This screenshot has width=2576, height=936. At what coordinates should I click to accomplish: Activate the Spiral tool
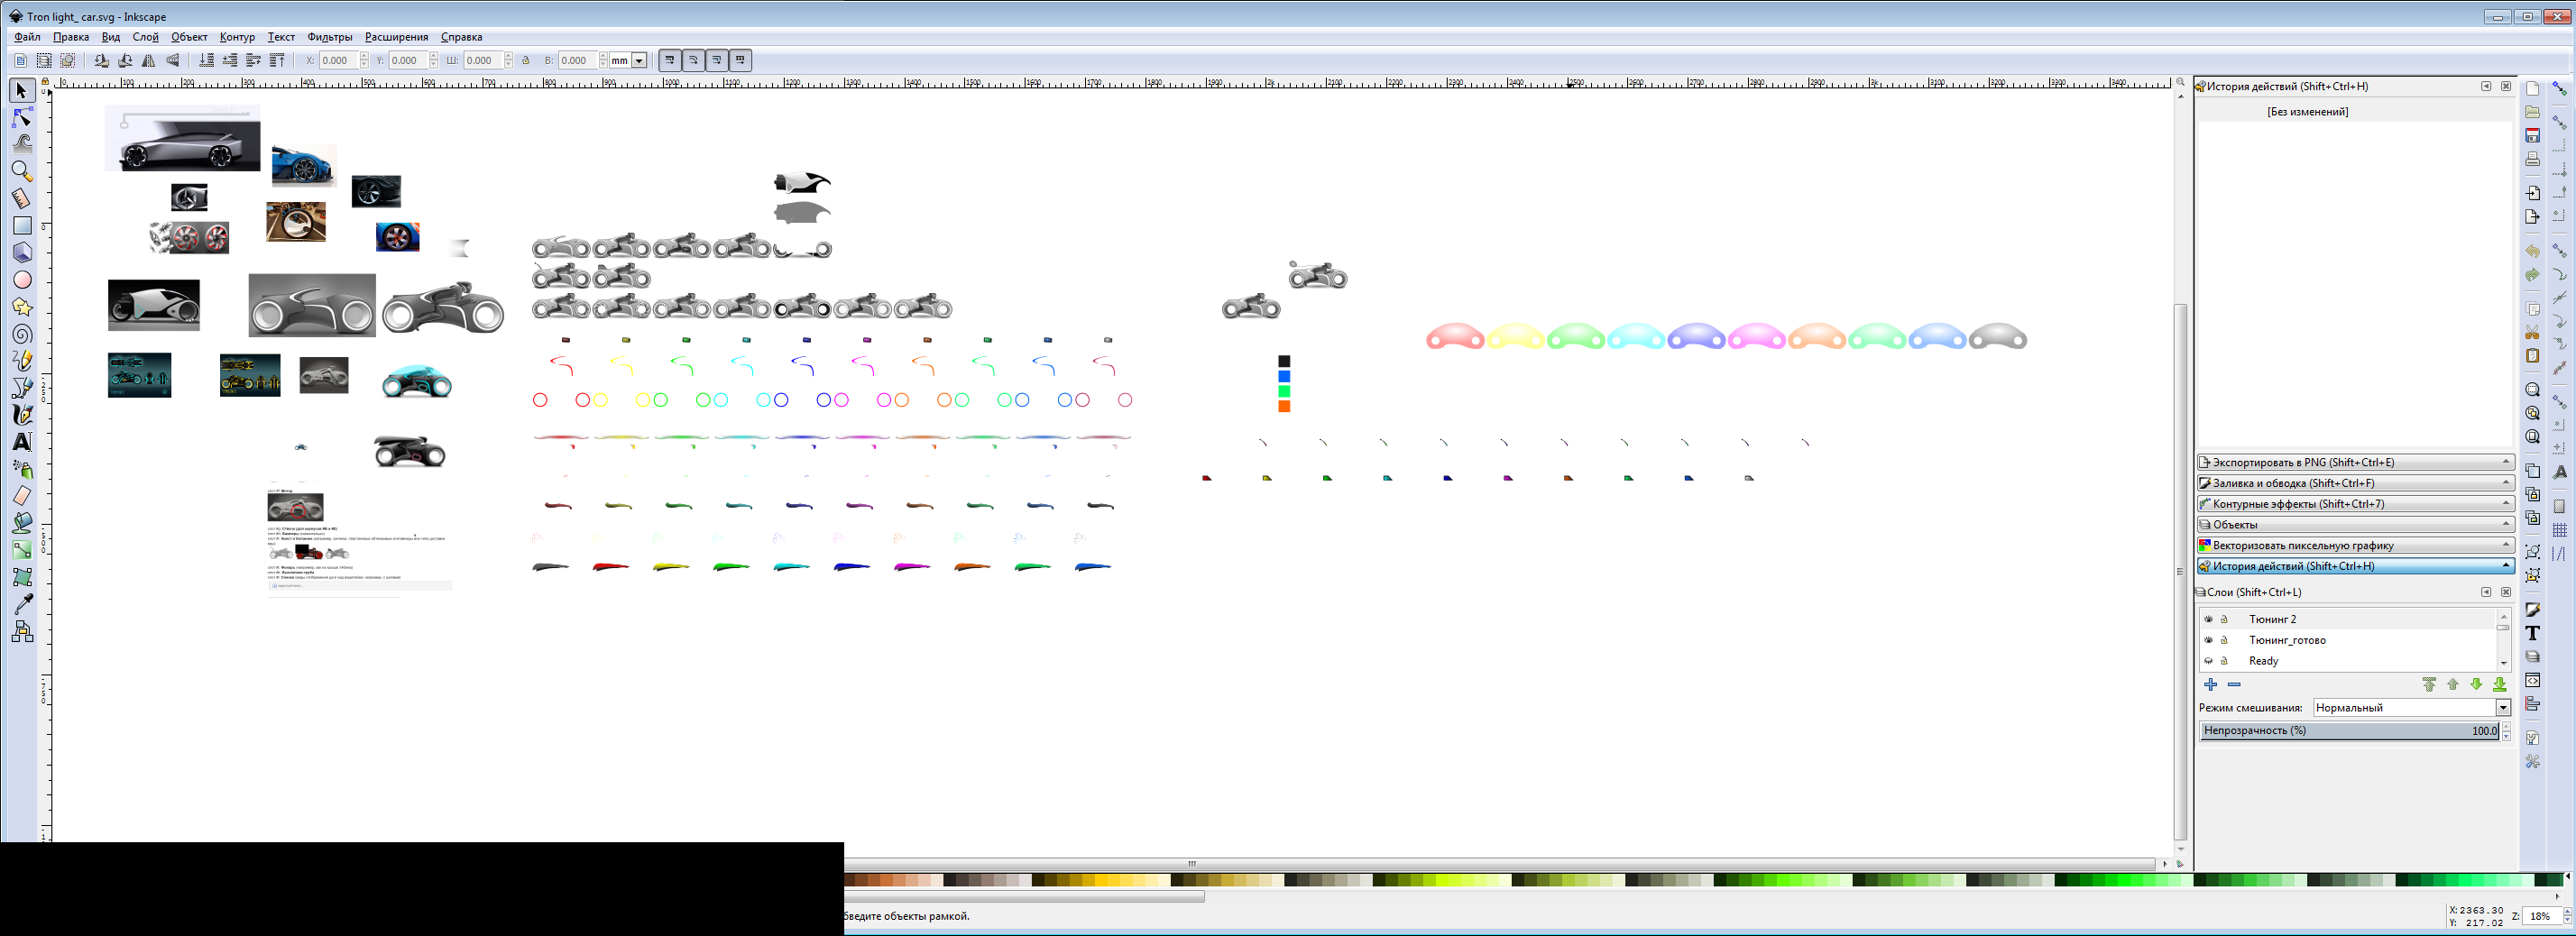coord(22,334)
